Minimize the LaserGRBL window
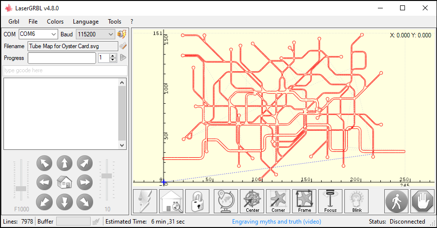 coord(380,8)
